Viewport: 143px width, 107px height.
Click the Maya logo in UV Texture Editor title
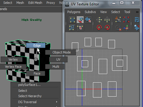[x=67, y=4]
